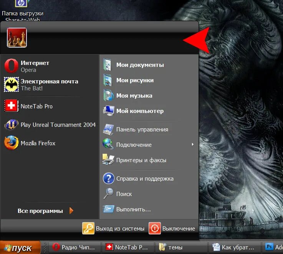This screenshot has width=283, height=254.
Task: Click Папка выгрузки desktop label
Action: 23,13
